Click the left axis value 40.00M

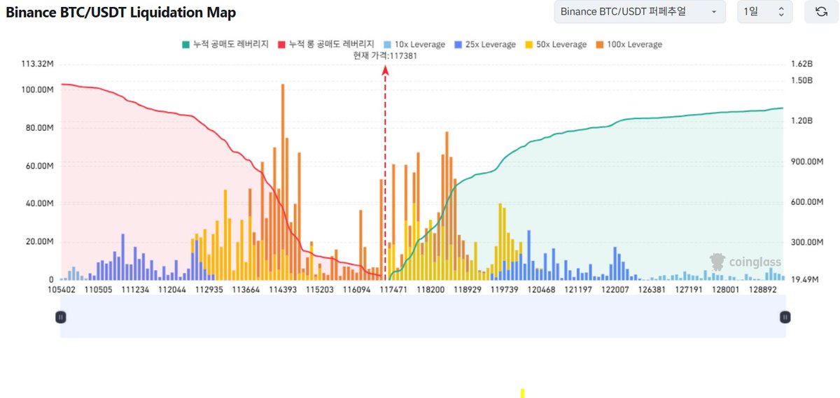click(x=40, y=204)
